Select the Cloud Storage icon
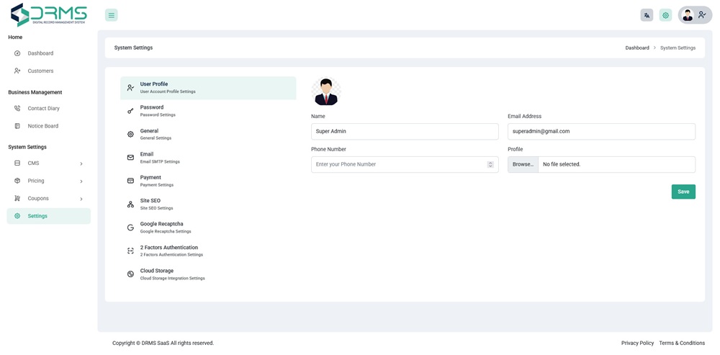 [x=130, y=274]
